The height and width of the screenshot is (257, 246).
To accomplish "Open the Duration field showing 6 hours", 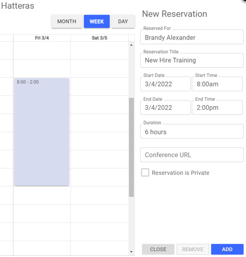I will click(x=192, y=131).
